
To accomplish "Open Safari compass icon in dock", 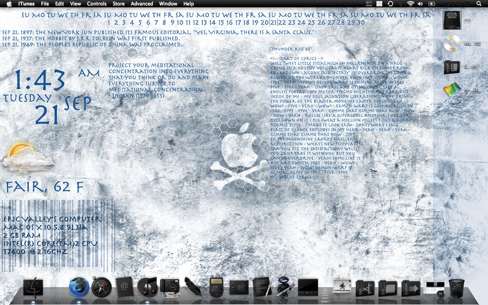I will (x=101, y=287).
